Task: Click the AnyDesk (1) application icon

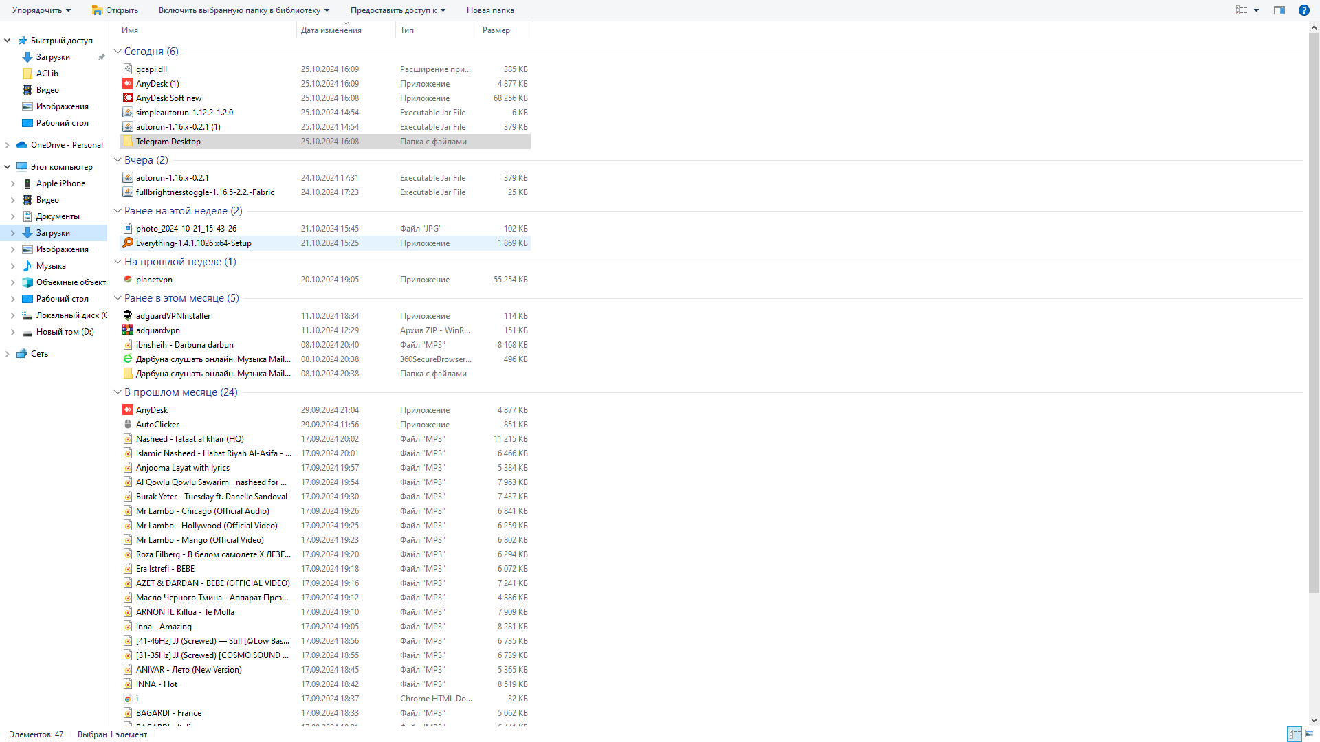Action: (x=128, y=84)
